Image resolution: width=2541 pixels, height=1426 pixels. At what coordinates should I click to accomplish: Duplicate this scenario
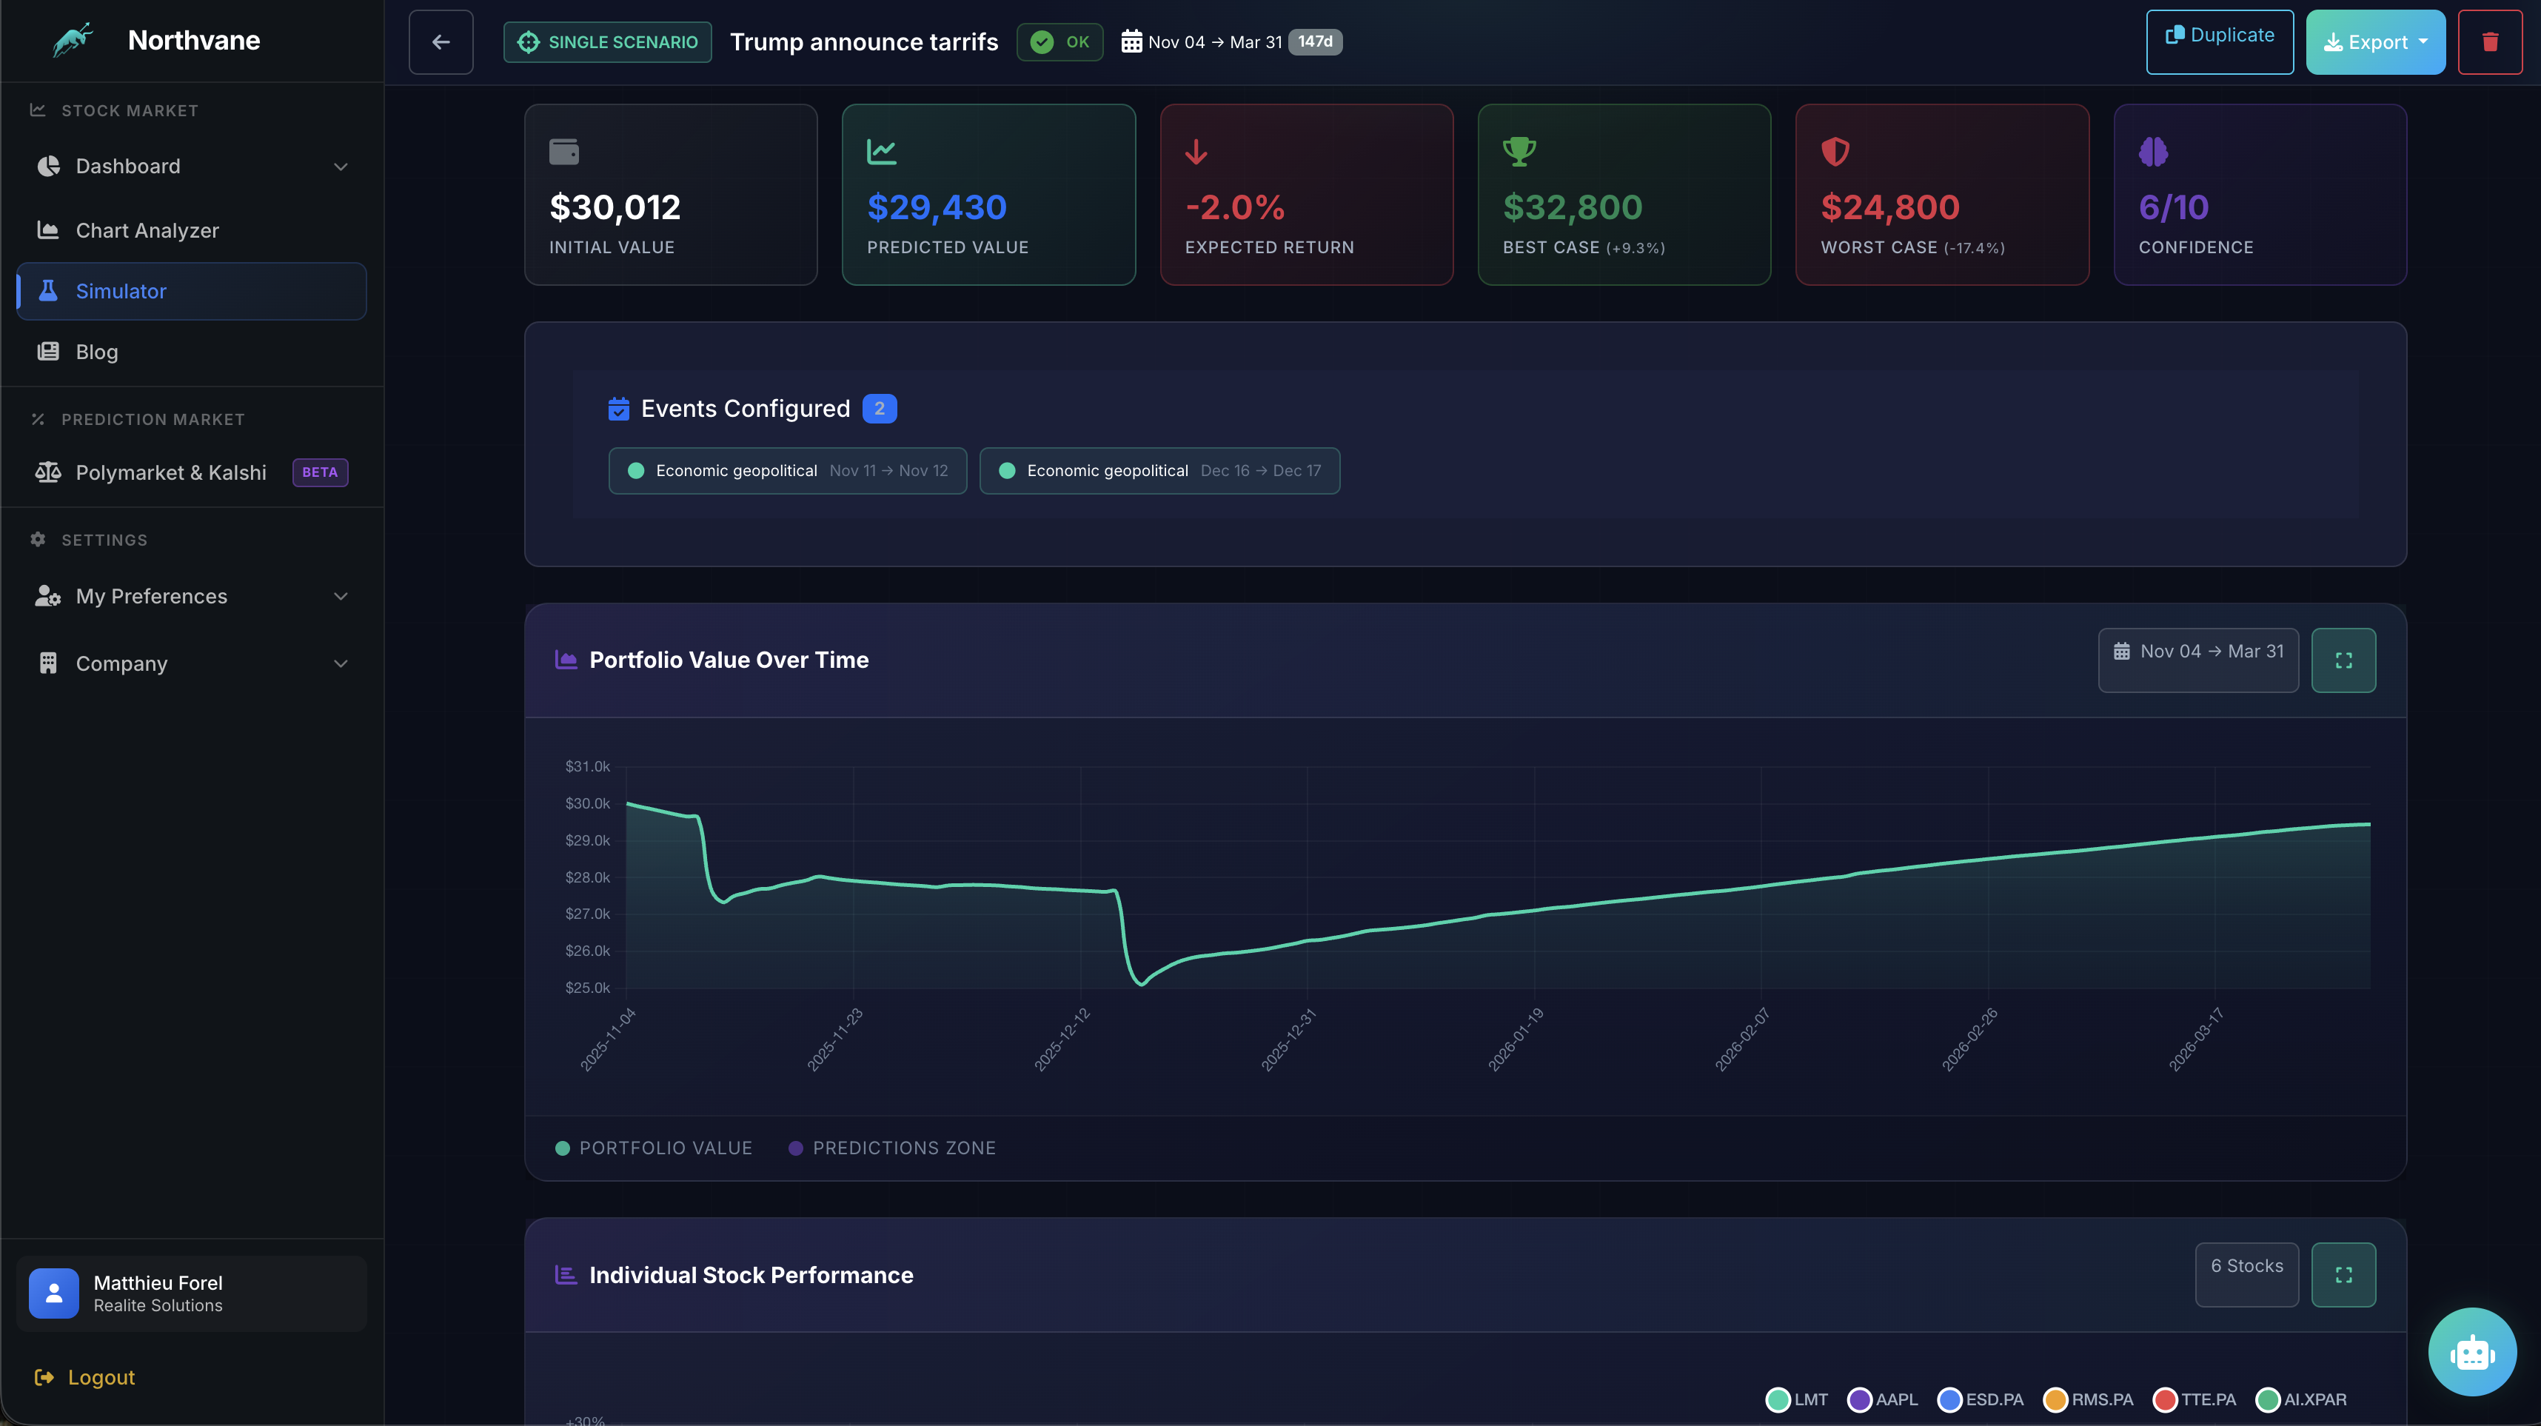[2220, 41]
